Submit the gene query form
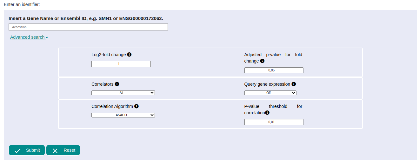419x160 pixels. (27, 150)
